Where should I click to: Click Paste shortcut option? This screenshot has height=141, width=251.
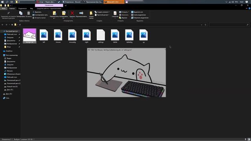(39, 18)
